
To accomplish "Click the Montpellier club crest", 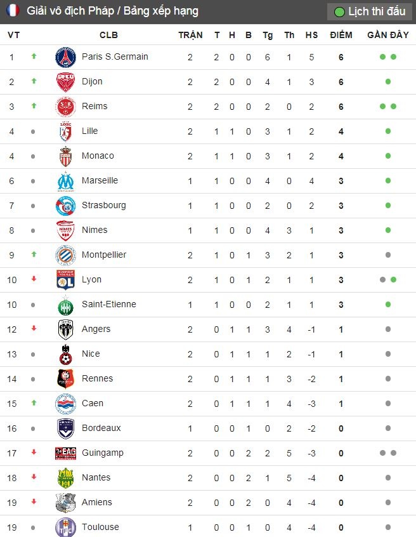I will pyautogui.click(x=65, y=255).
